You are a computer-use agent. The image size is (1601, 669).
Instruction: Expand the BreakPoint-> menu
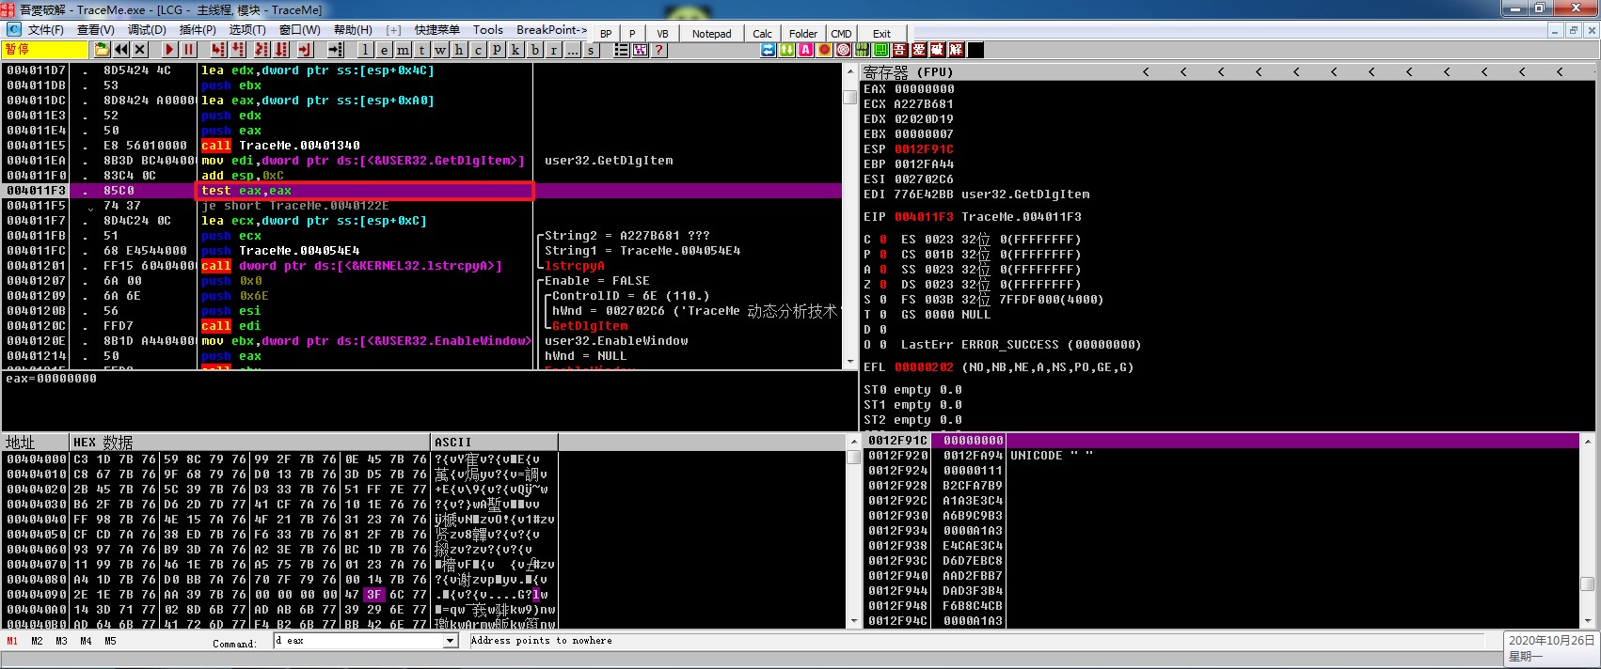pyautogui.click(x=551, y=30)
